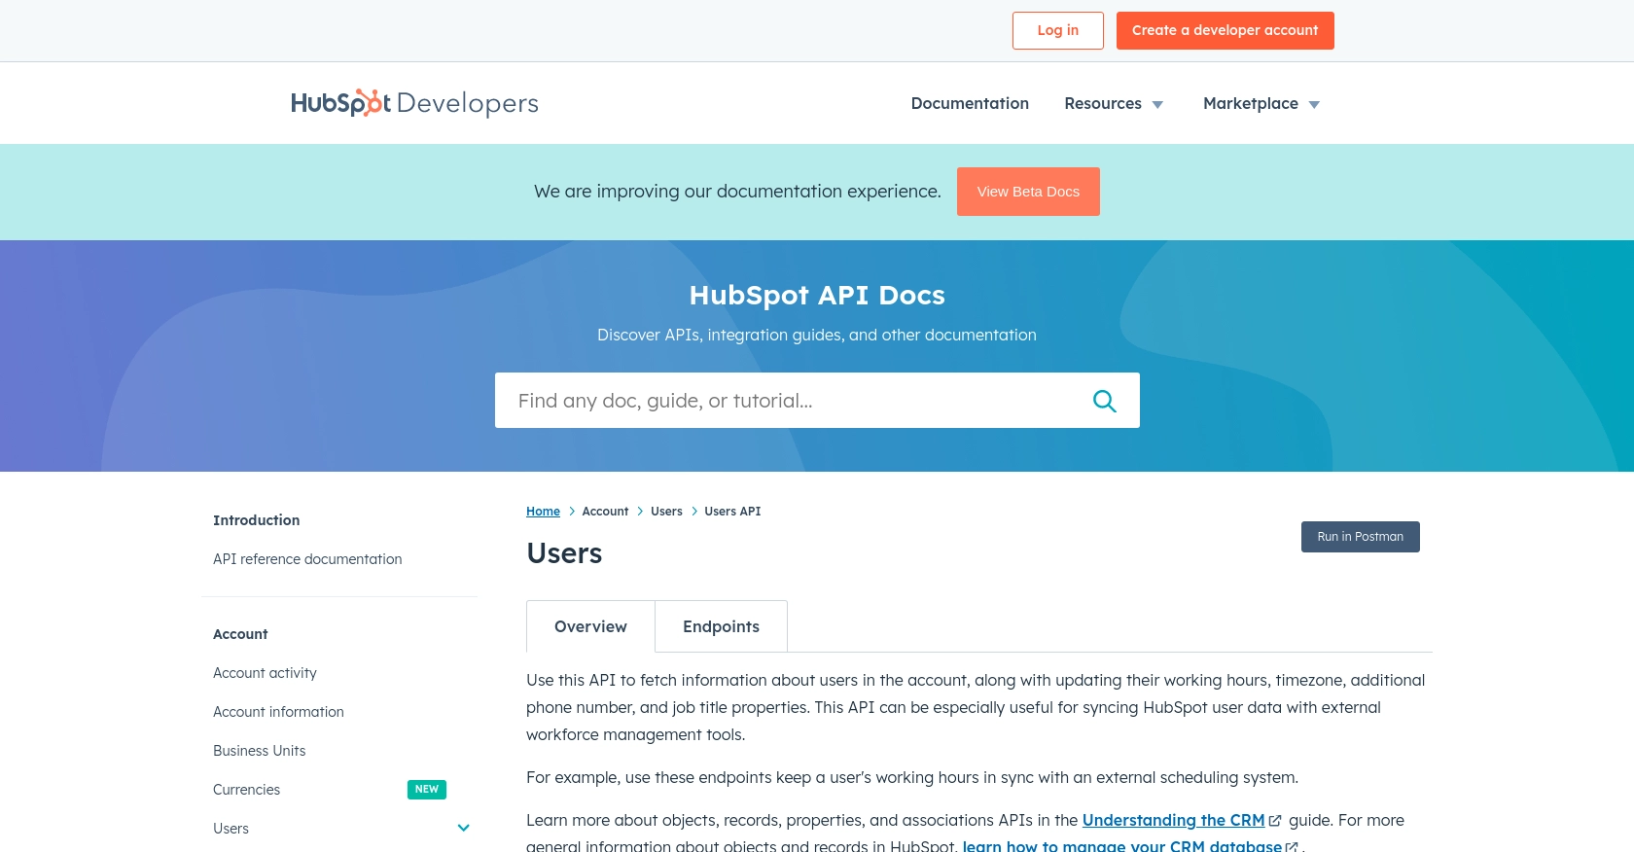
Task: Open the Resources menu
Action: click(x=1103, y=103)
